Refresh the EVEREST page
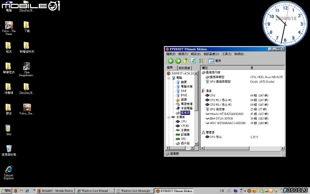The height and width of the screenshot is (194, 310). click(193, 61)
